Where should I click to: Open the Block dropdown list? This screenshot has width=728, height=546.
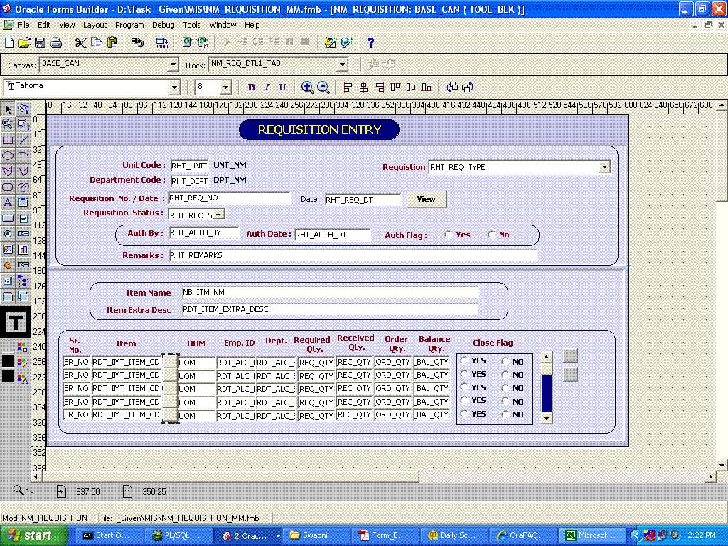tap(342, 65)
